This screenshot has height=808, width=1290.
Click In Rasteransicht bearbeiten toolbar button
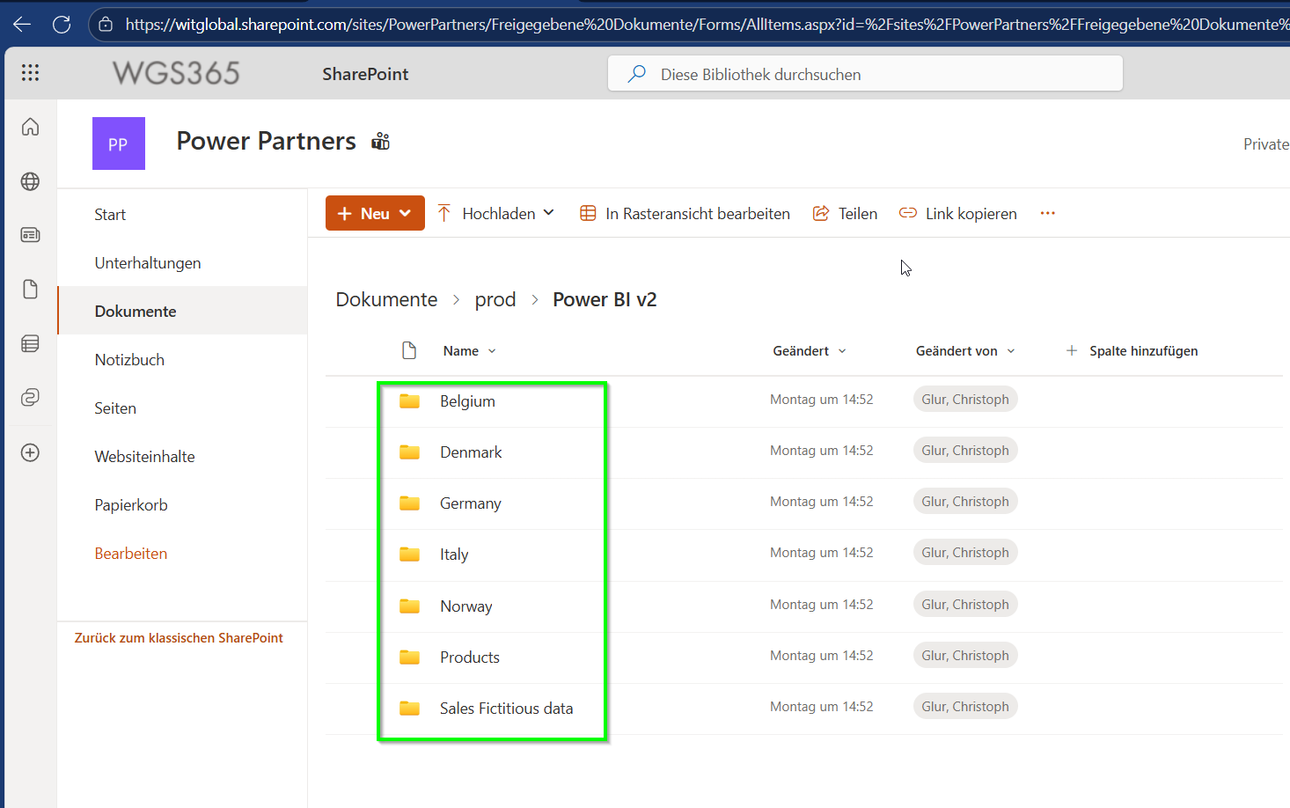(685, 213)
